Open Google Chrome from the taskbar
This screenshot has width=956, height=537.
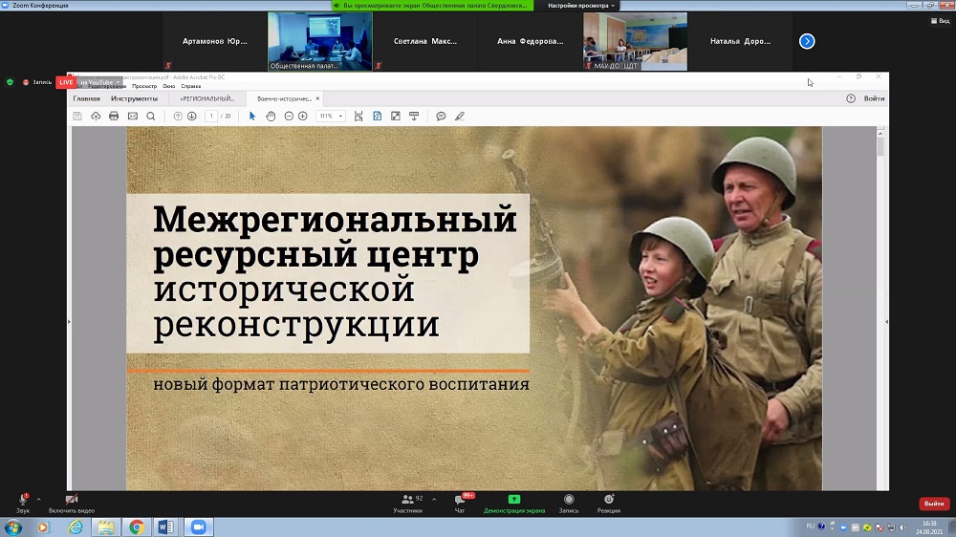136,526
